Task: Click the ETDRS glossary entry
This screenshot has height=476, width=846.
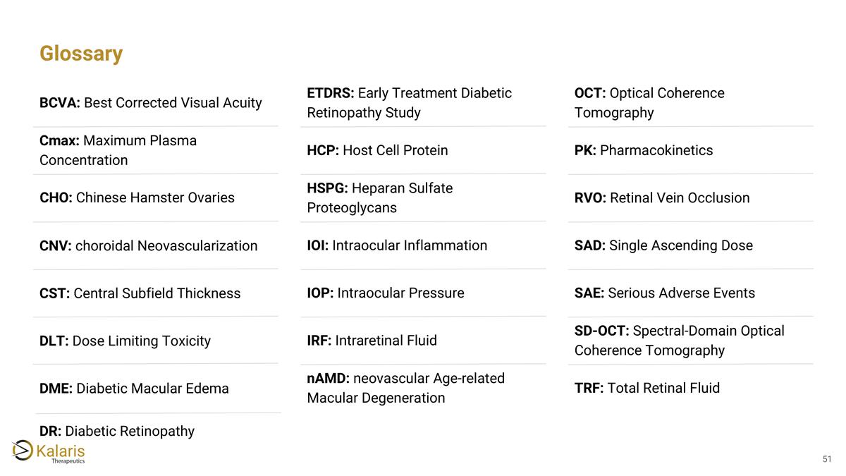Action: pyautogui.click(x=410, y=103)
